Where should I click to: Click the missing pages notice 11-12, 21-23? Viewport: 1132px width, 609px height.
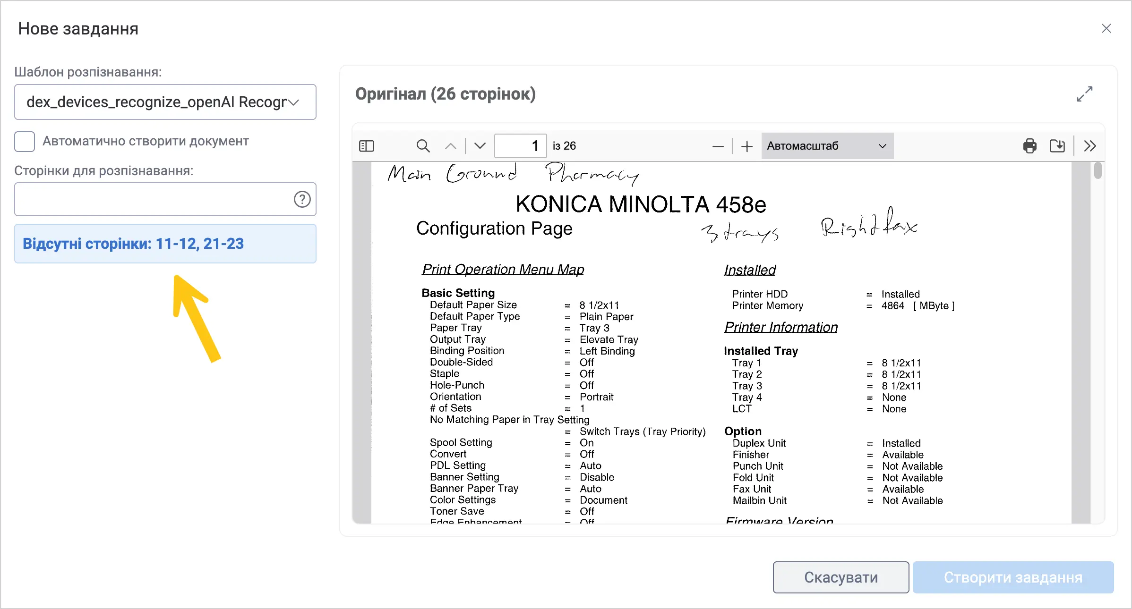coord(165,244)
